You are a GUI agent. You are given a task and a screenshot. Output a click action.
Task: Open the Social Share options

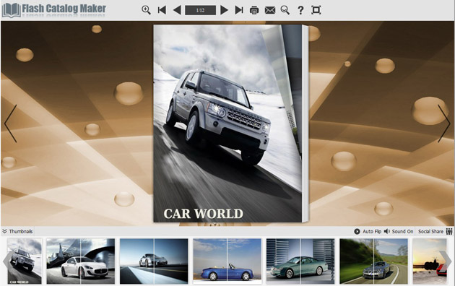coord(430,231)
